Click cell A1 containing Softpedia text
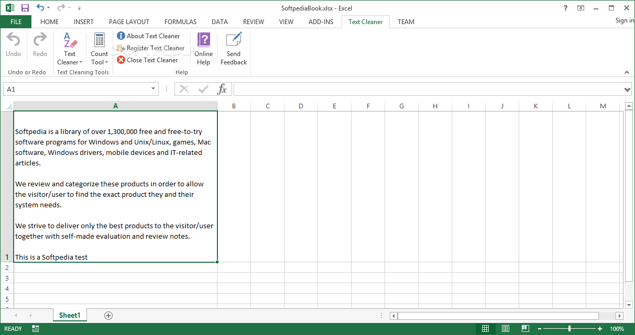Screen dimensions: 635x335 [115, 186]
